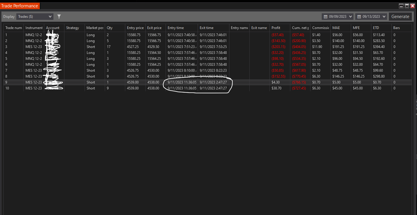Sort by Account column header
The width and height of the screenshot is (417, 215).
point(54,28)
